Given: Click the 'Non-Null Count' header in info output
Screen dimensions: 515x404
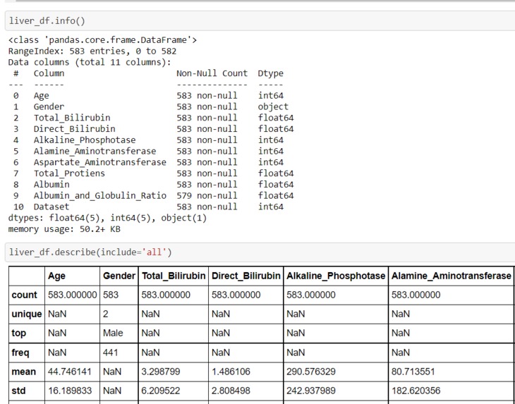Looking at the screenshot, I should pos(212,73).
